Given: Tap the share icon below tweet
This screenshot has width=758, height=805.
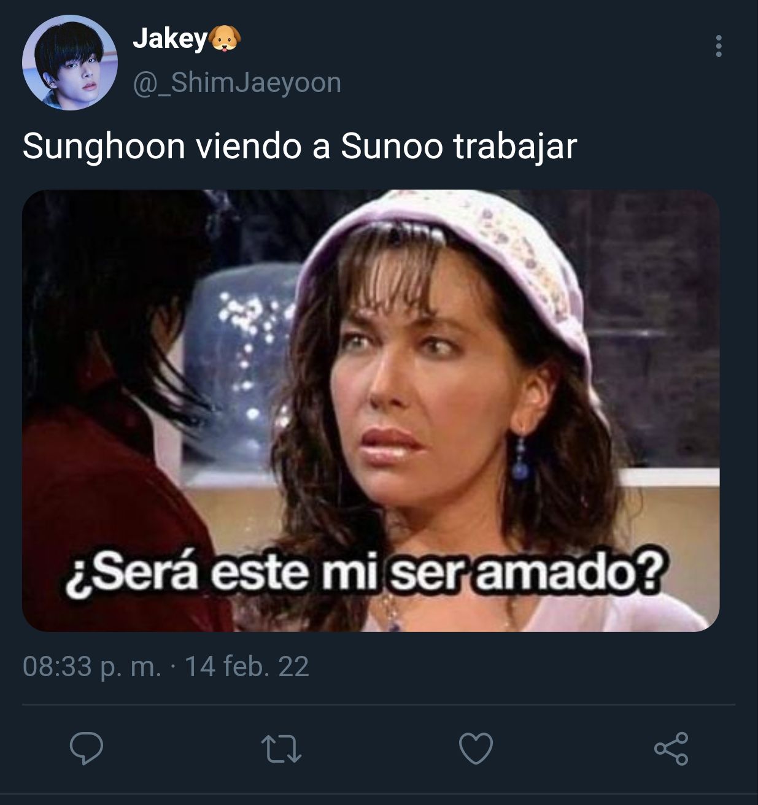Looking at the screenshot, I should (671, 749).
